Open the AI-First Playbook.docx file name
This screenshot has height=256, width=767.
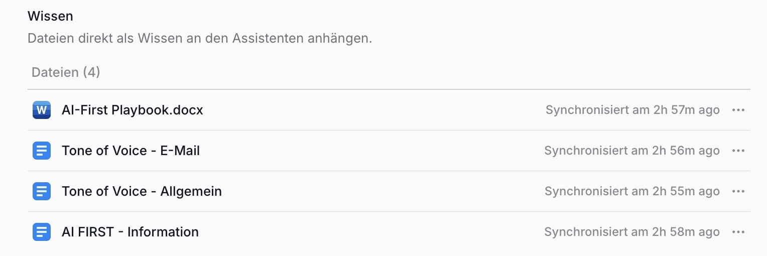point(133,110)
